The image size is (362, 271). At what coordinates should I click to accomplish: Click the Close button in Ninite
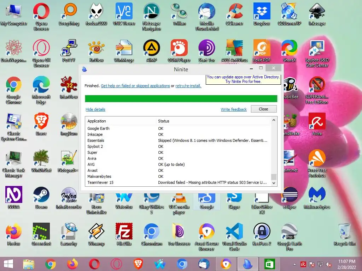[x=264, y=109]
